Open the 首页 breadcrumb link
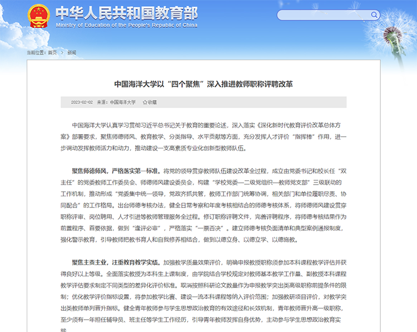The width and height of the screenshot is (417, 332). tap(52, 53)
